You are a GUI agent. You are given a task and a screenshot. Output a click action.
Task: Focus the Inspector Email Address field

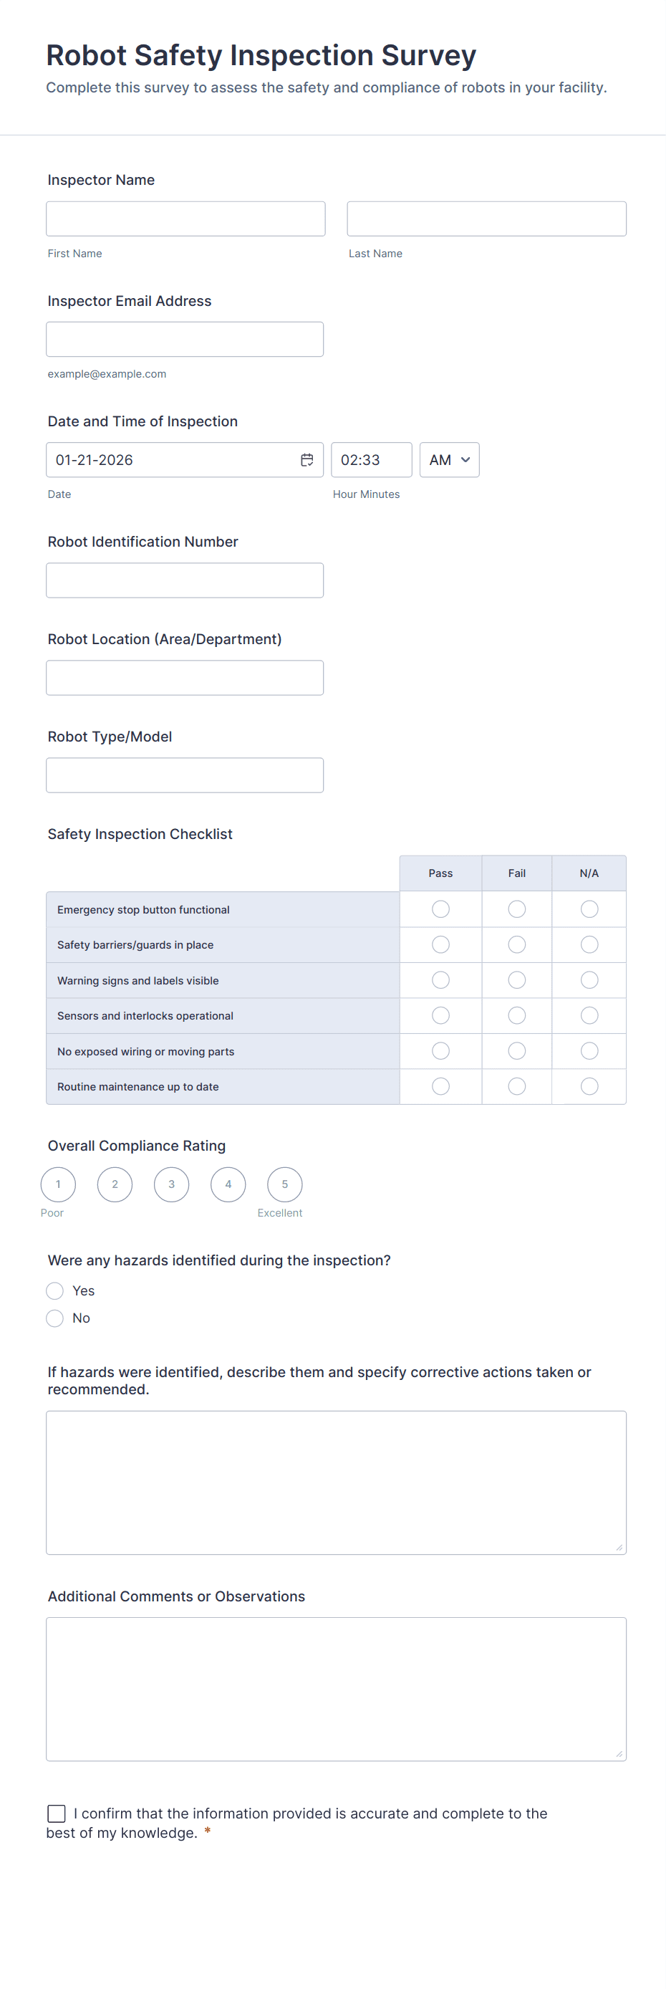[185, 340]
